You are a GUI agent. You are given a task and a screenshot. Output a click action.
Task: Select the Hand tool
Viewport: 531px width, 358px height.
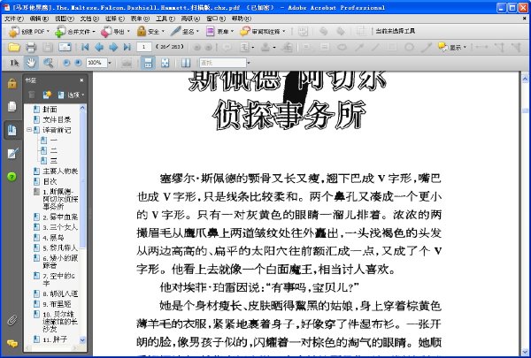coord(31,63)
